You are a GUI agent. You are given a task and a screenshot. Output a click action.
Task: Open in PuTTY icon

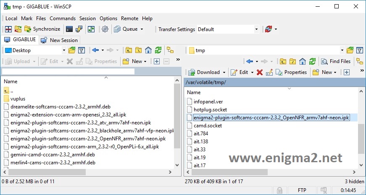pos(79,29)
